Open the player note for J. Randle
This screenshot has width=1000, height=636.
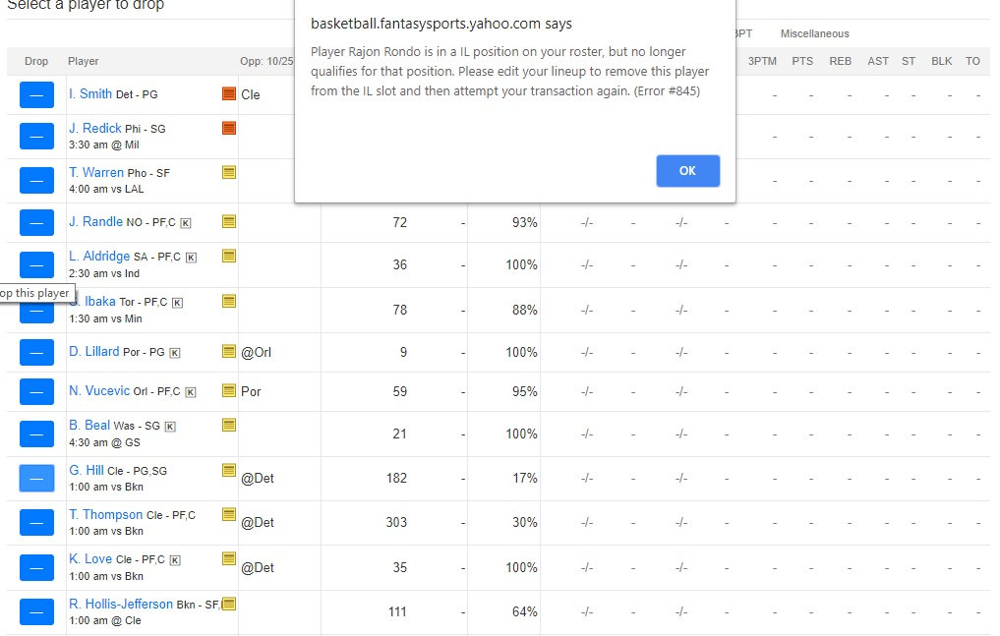[229, 221]
